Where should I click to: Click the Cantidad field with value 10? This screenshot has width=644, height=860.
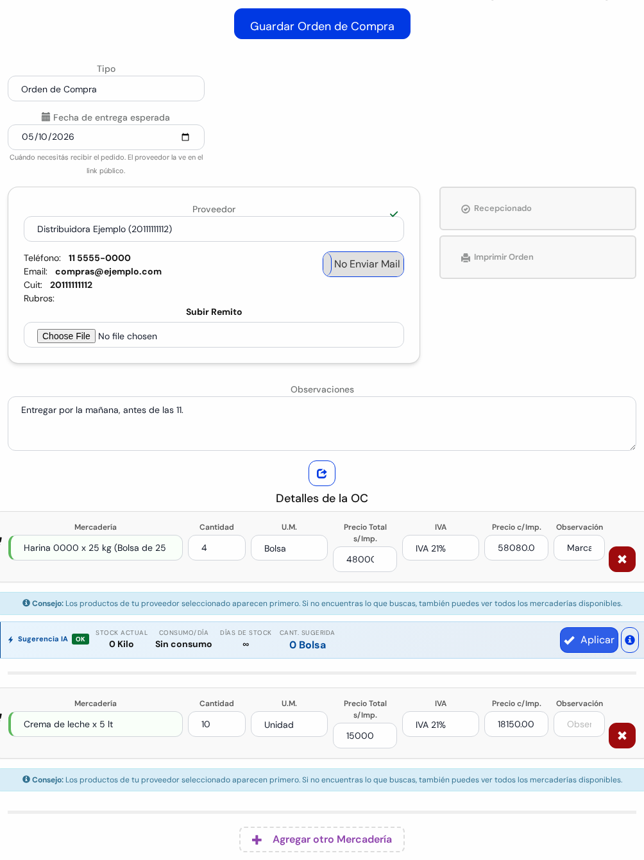tap(217, 724)
